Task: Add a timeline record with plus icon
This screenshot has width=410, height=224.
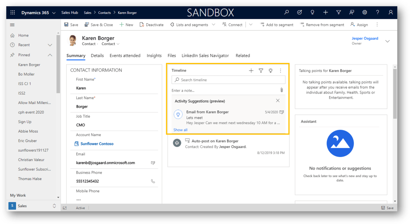Action: pos(251,70)
